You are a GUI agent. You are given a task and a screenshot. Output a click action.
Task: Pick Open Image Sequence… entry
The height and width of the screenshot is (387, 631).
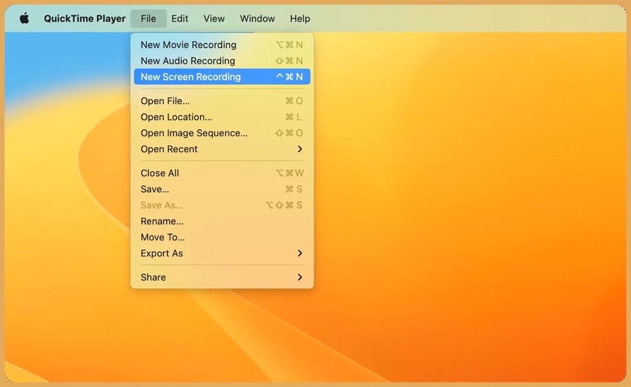pyautogui.click(x=194, y=133)
